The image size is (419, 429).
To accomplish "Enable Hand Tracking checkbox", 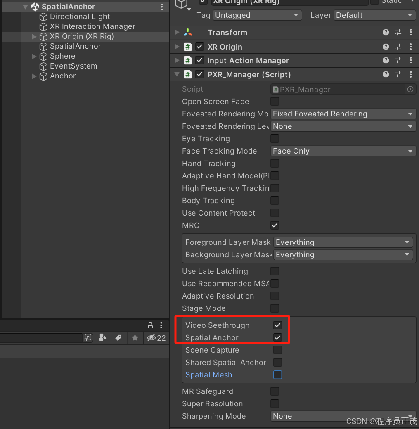I will (x=275, y=164).
